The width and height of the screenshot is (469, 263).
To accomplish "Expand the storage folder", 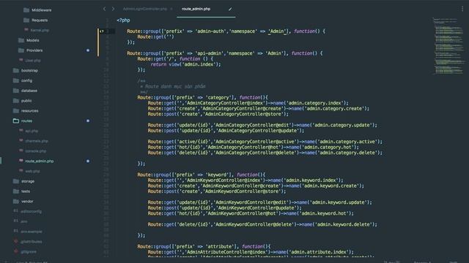I will [28, 181].
